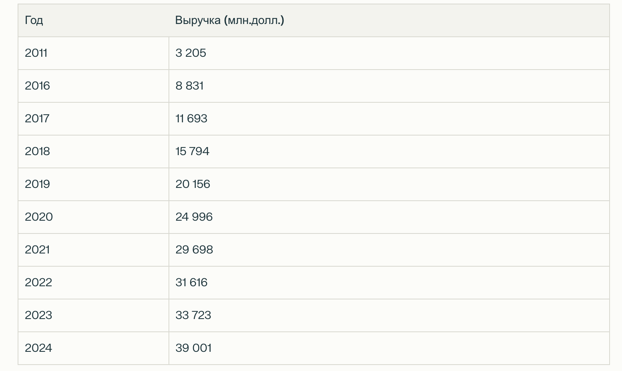Click the revenue value 15 794
The width and height of the screenshot is (622, 371).
pos(192,152)
